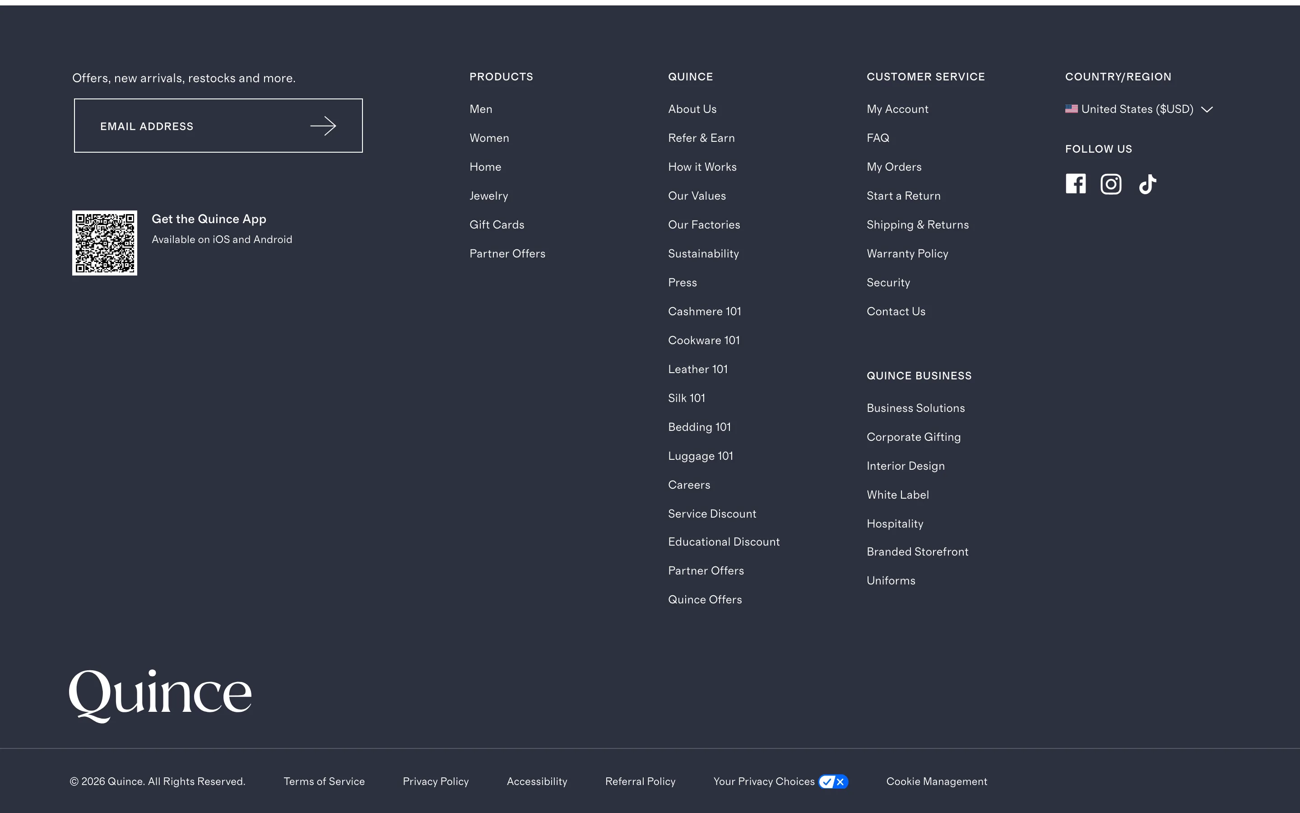
Task: Select Start a Return
Action: click(904, 196)
